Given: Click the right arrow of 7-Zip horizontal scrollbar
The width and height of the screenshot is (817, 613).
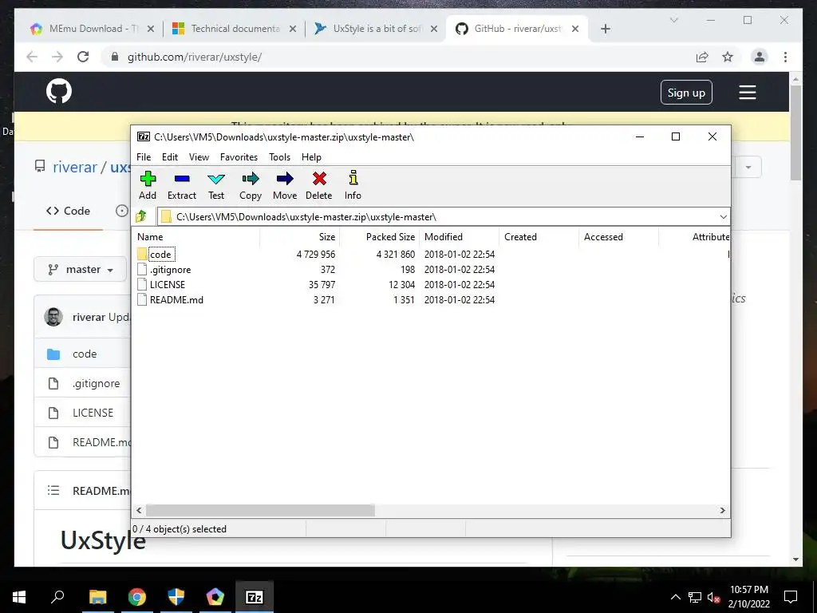Looking at the screenshot, I should tap(722, 510).
